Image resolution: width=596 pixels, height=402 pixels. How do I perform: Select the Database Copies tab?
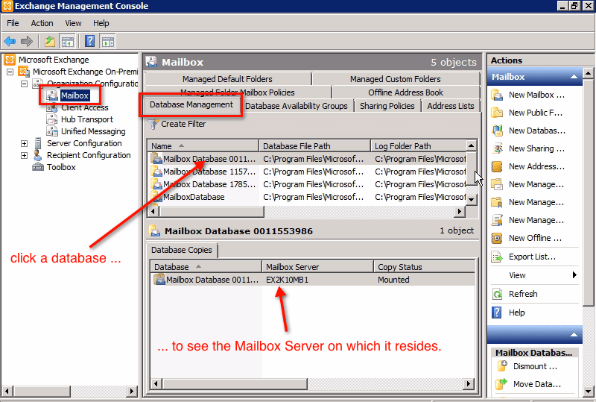click(x=182, y=250)
